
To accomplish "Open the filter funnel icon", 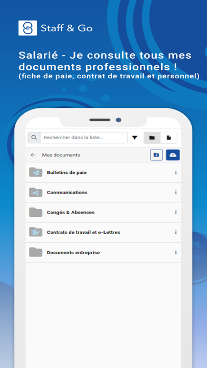I will click(134, 138).
